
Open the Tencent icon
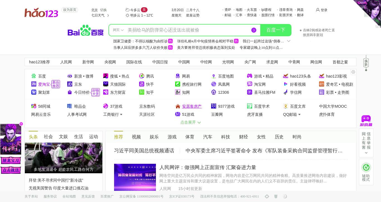coord(142,76)
